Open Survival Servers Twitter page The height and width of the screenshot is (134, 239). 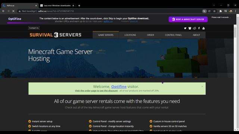point(185,28)
